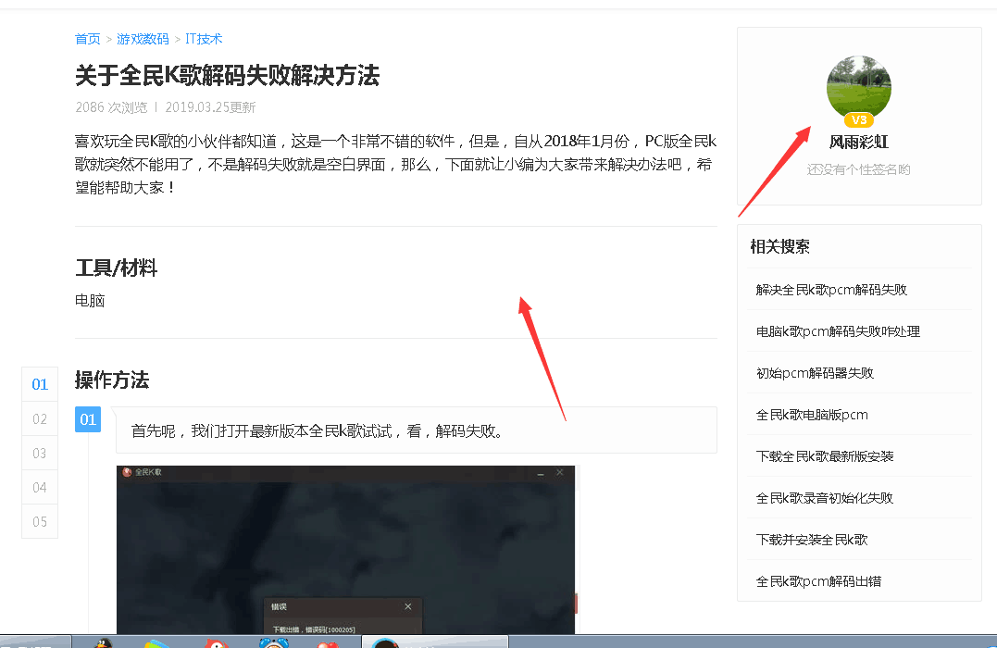Click the minimize button of the embedded 全民K歌 window
Viewport: 997px width, 648px height.
coord(541,473)
